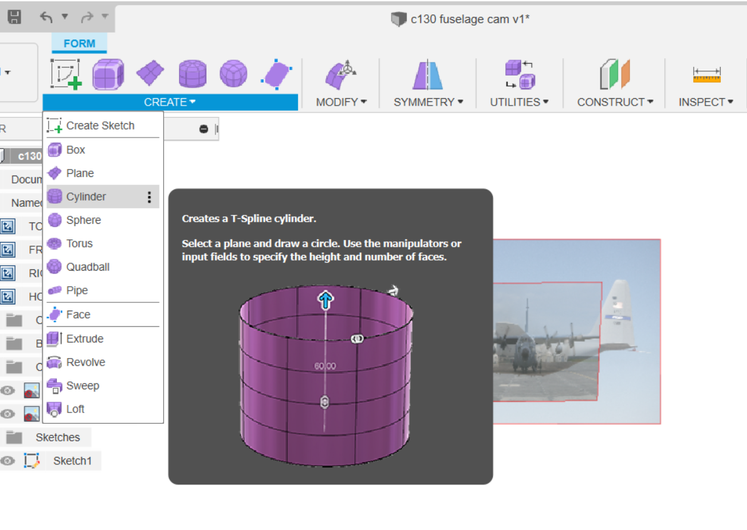Open the CONSTRUCT dropdown

(614, 102)
